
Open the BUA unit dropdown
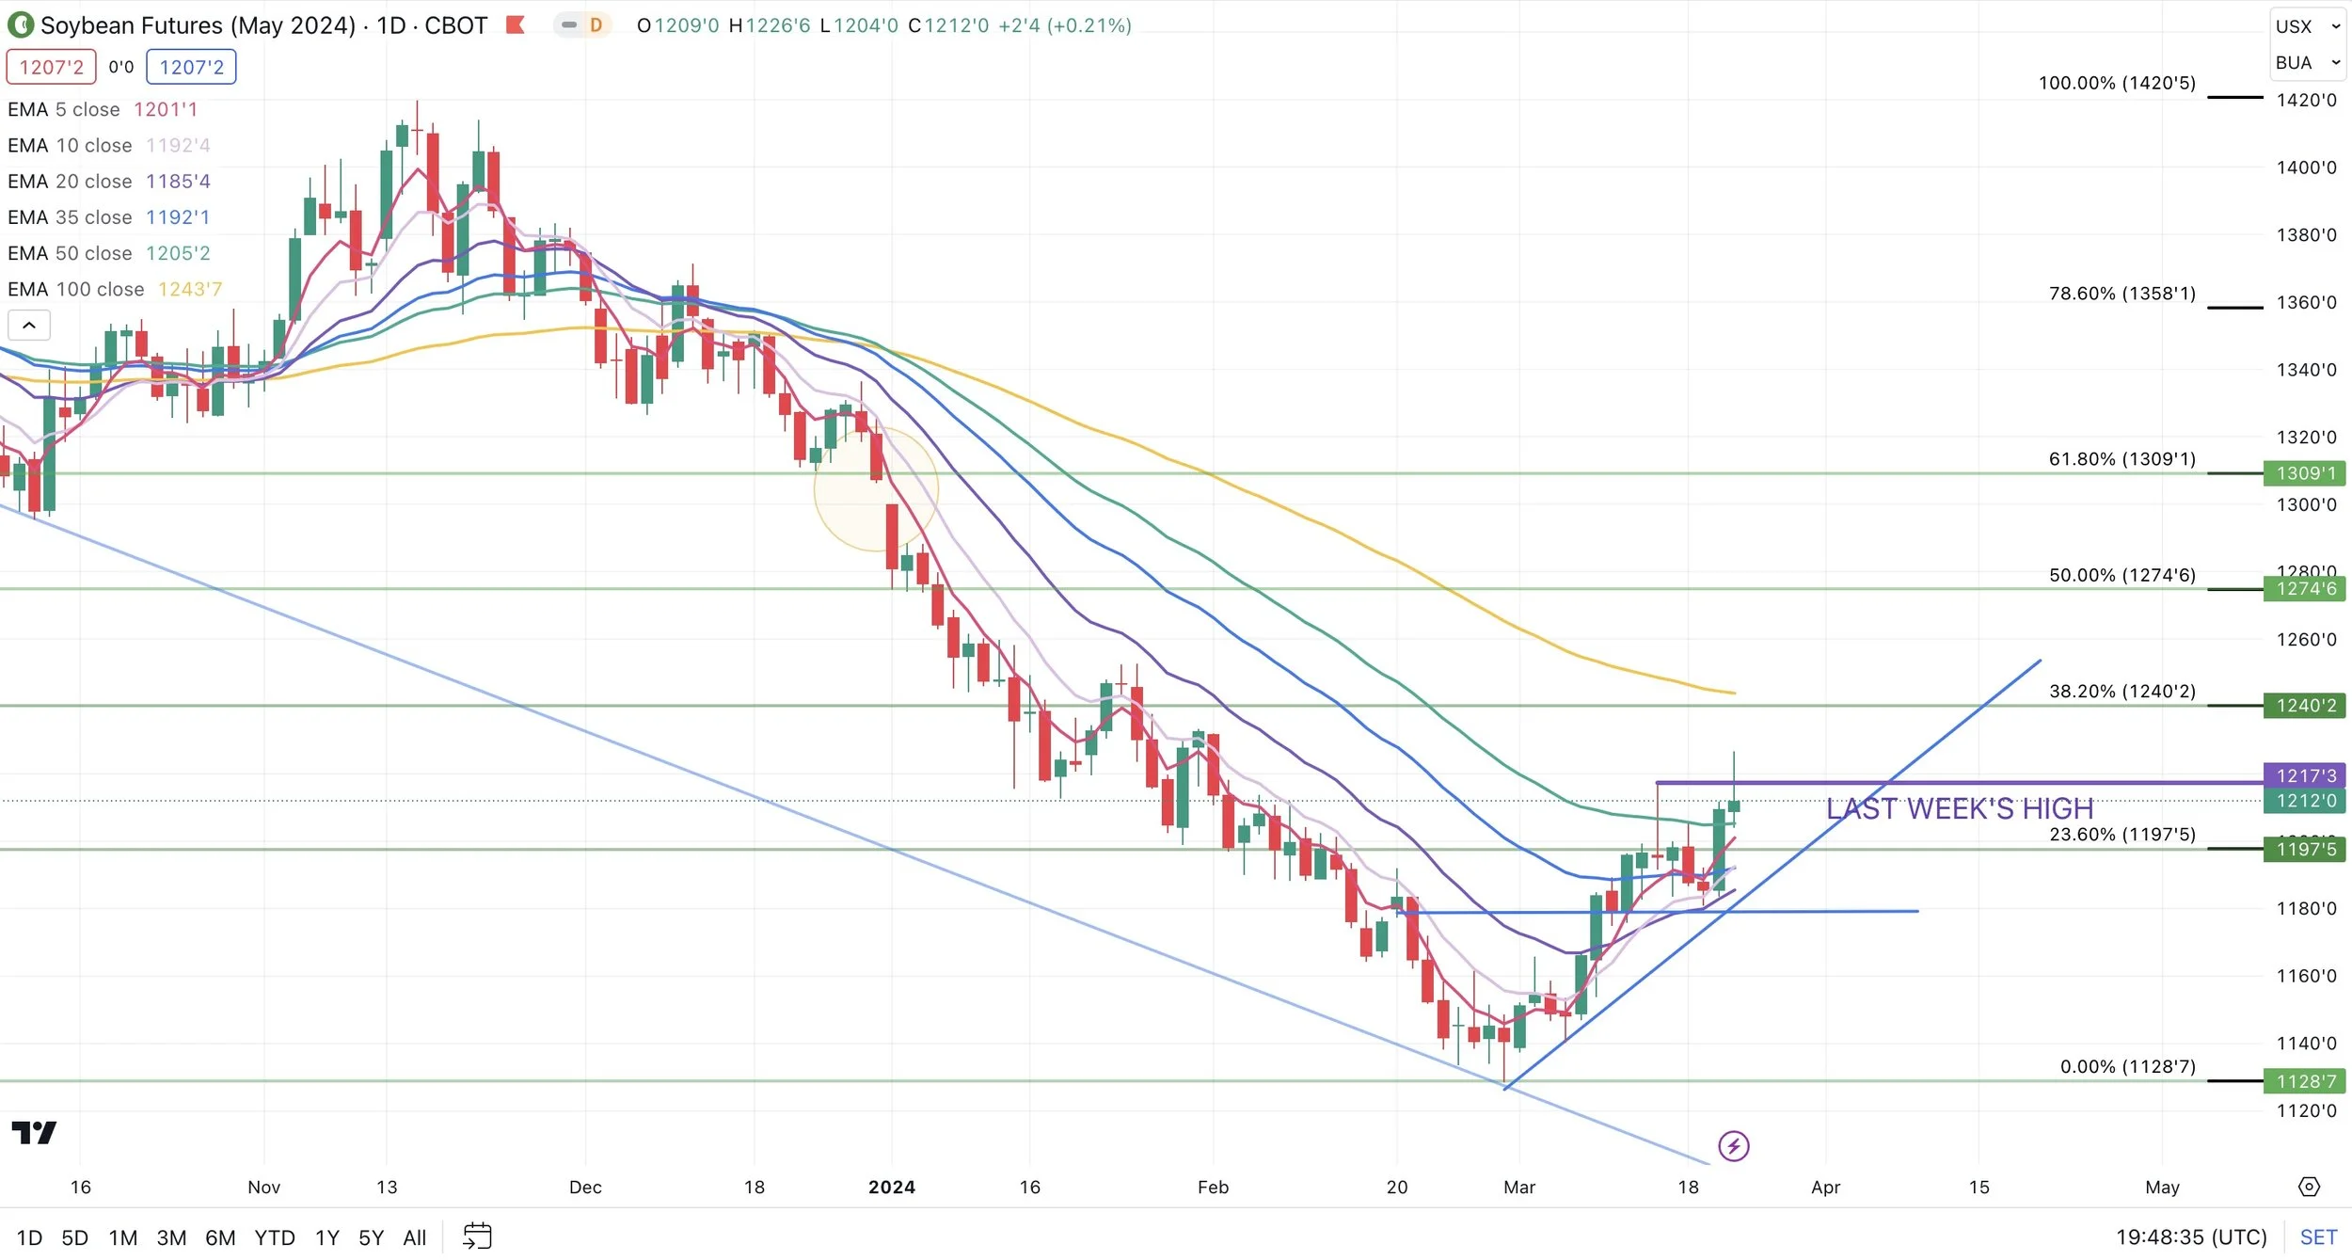pyautogui.click(x=2307, y=63)
